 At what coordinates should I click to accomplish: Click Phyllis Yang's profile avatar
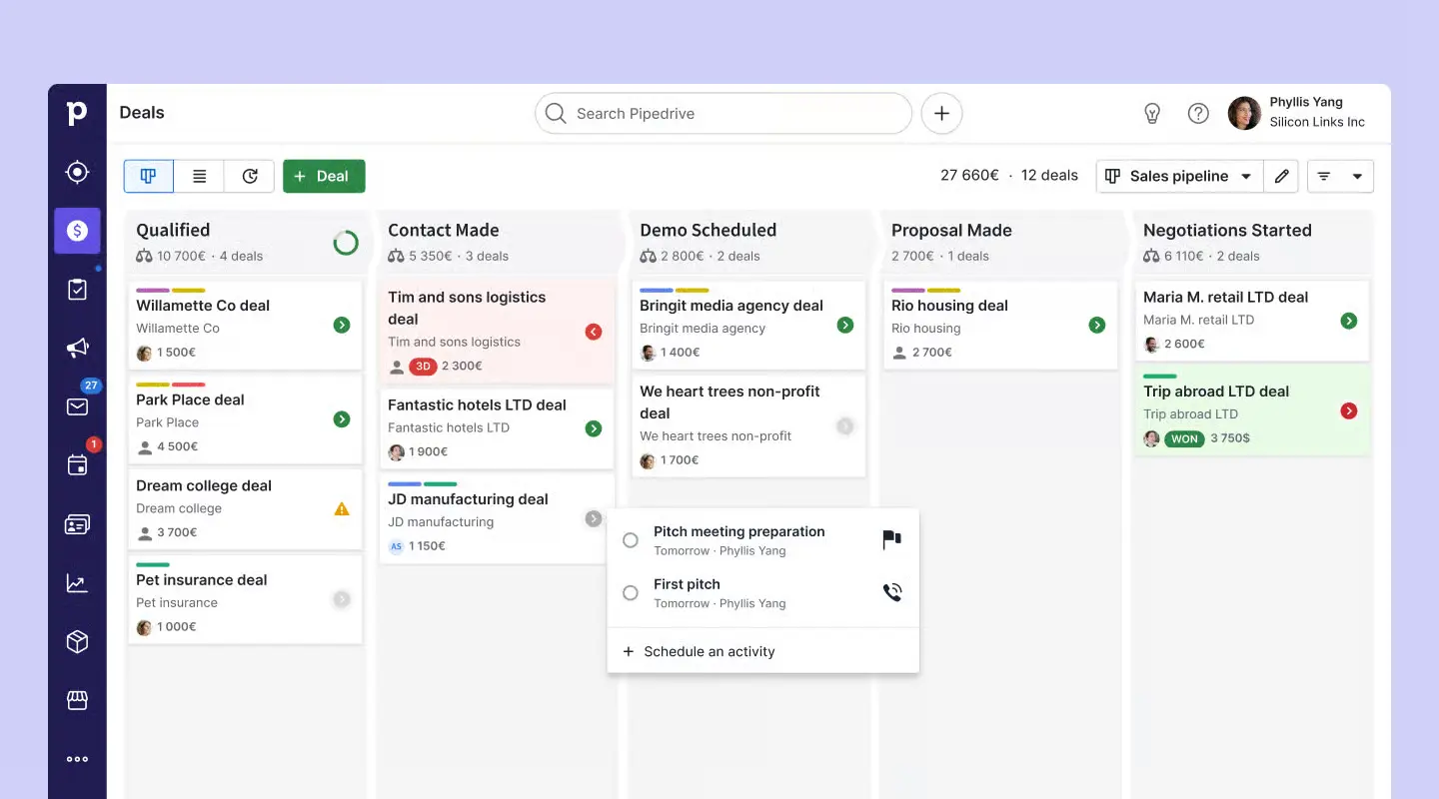1244,113
